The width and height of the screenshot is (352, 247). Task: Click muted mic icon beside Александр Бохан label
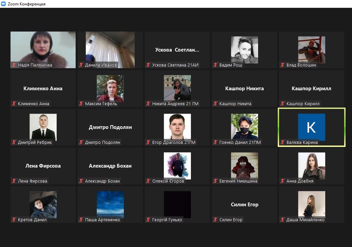coord(81,181)
